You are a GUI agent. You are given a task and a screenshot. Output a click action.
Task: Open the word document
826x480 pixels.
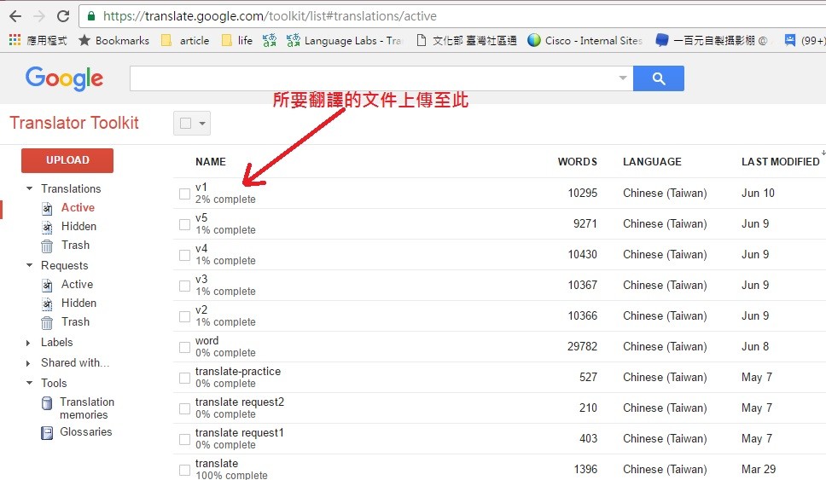click(207, 341)
